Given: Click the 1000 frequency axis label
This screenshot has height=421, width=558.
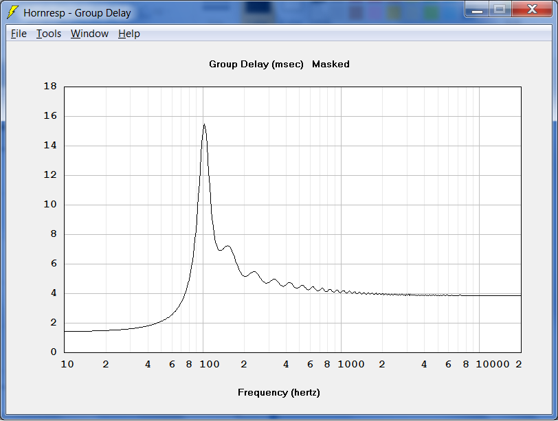Looking at the screenshot, I should 351,364.
